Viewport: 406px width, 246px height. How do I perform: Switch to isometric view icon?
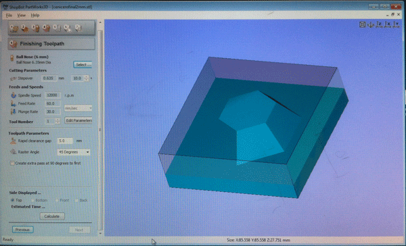[371, 24]
